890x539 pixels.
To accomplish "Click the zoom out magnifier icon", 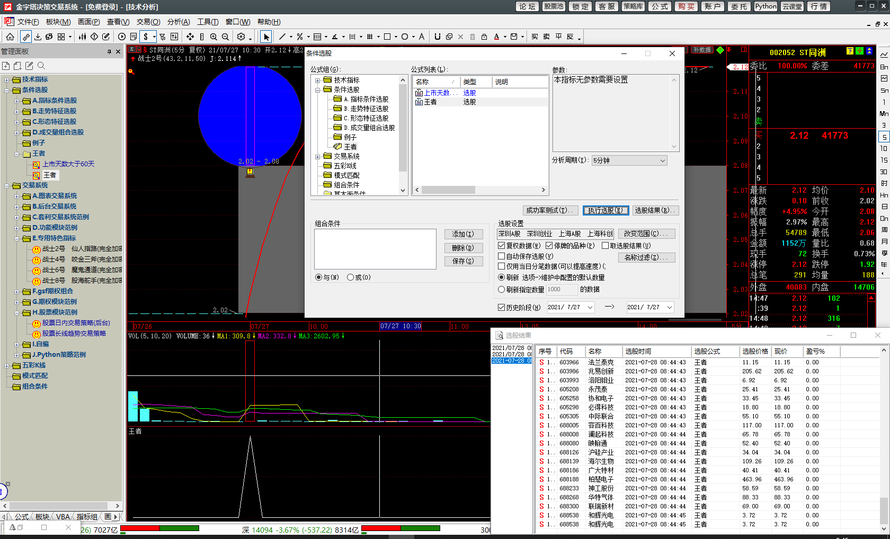I will tap(225, 37).
